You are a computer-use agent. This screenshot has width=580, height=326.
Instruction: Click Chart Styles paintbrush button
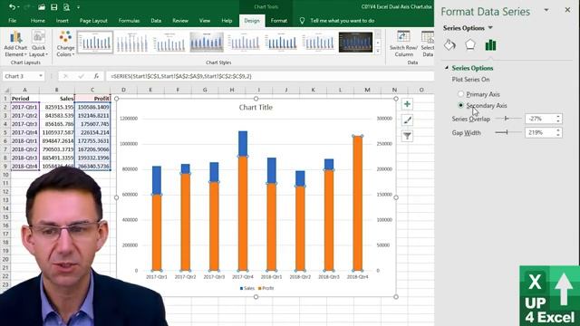click(407, 120)
